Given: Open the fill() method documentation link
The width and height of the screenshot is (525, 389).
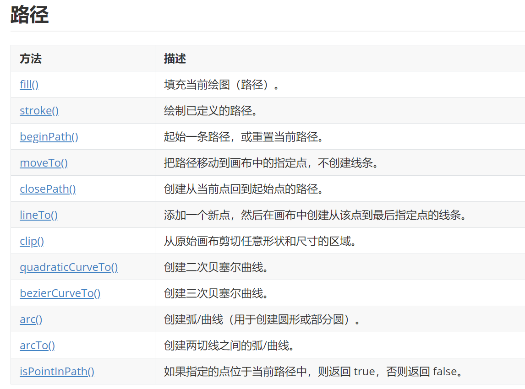Looking at the screenshot, I should pyautogui.click(x=28, y=85).
